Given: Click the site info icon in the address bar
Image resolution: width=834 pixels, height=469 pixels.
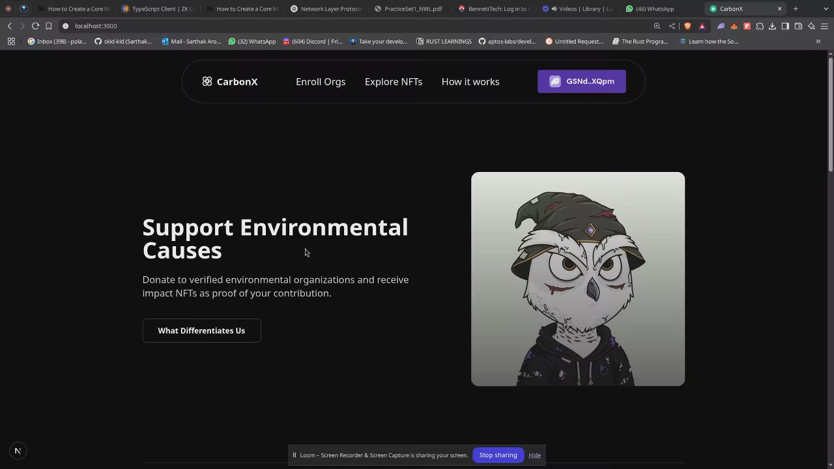Looking at the screenshot, I should tap(65, 26).
